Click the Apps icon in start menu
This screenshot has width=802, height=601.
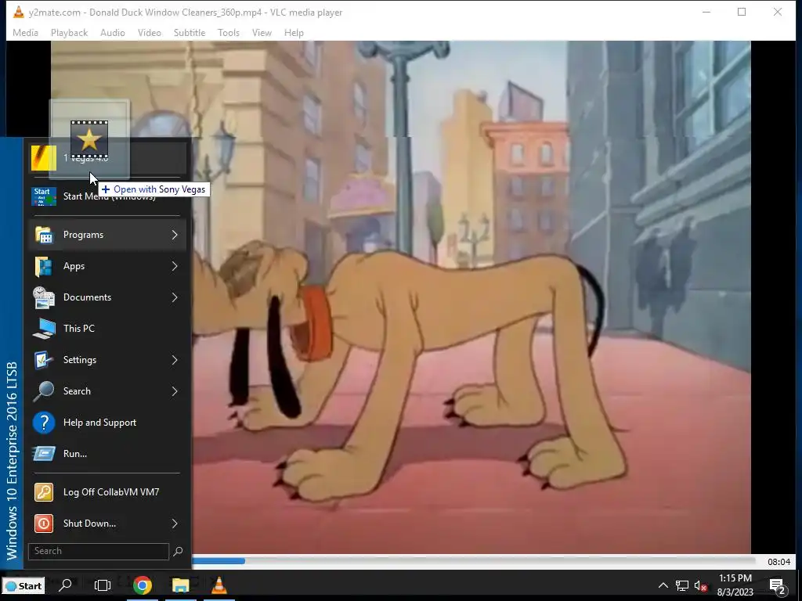coord(44,266)
